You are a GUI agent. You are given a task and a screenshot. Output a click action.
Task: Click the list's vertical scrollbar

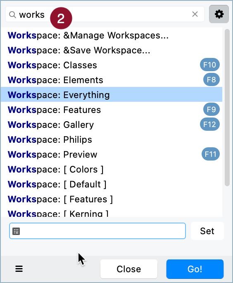[227, 108]
